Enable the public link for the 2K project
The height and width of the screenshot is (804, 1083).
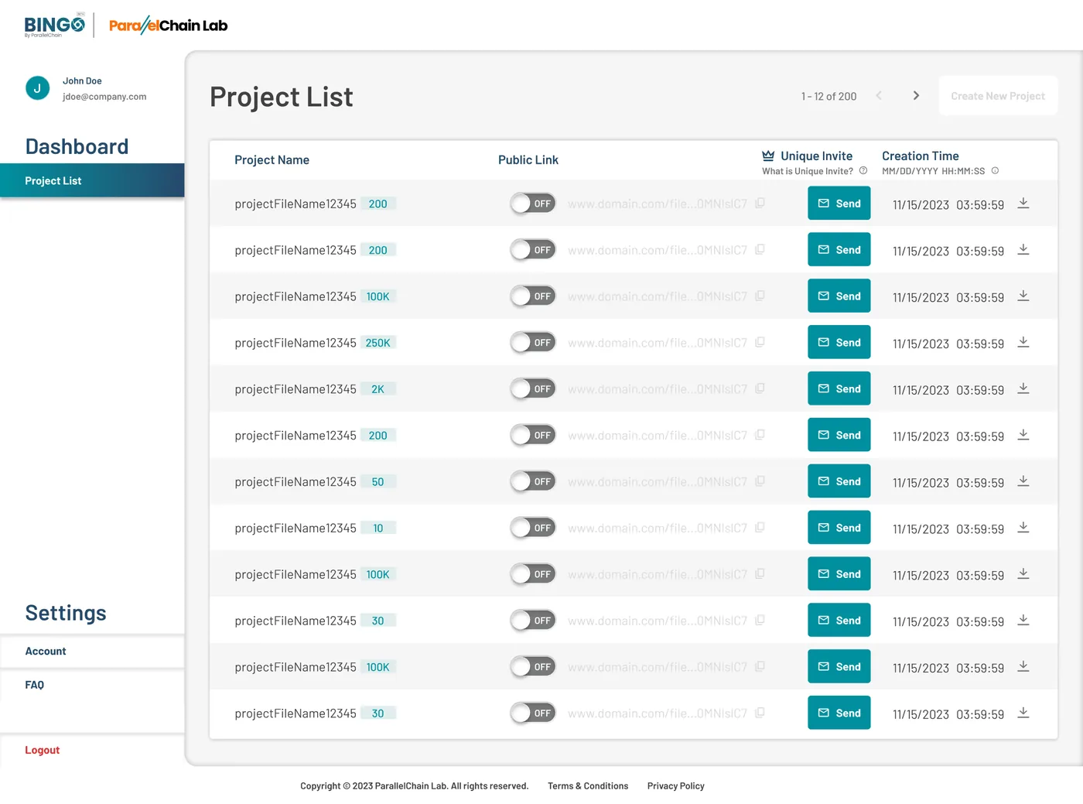pos(533,388)
